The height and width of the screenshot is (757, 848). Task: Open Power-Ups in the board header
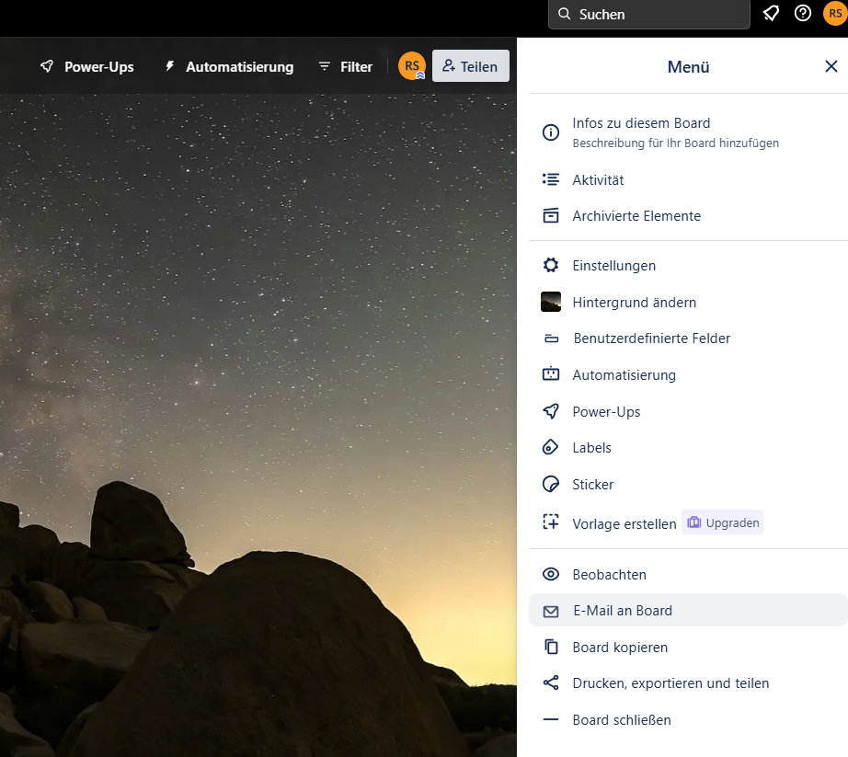coord(87,66)
